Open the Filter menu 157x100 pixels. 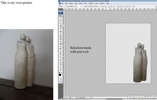[x=86, y=3]
